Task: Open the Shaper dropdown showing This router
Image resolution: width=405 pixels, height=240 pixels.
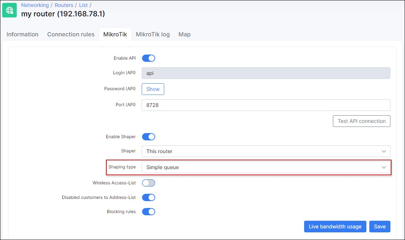Action: 266,151
